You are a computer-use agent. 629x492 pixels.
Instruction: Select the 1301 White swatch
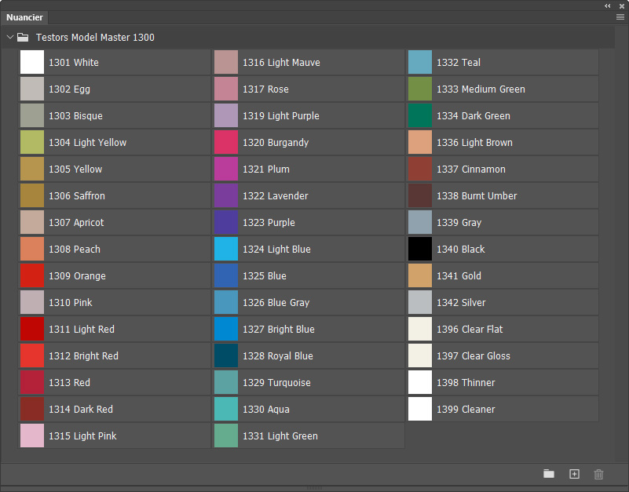32,63
